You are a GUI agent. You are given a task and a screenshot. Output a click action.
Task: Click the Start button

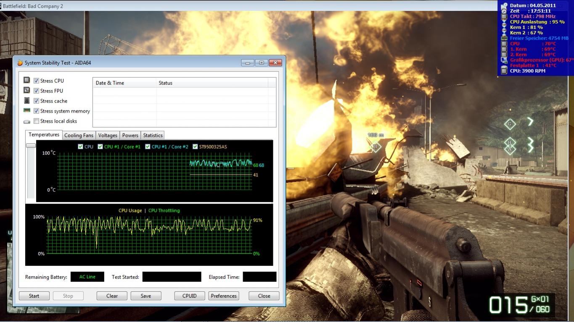tap(34, 296)
